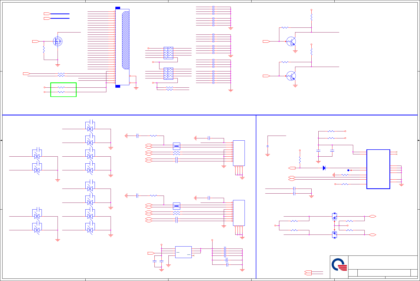This screenshot has height=281, width=420.
Task: Select the polarized capacitor near the regulator output
Action: (x=227, y=260)
